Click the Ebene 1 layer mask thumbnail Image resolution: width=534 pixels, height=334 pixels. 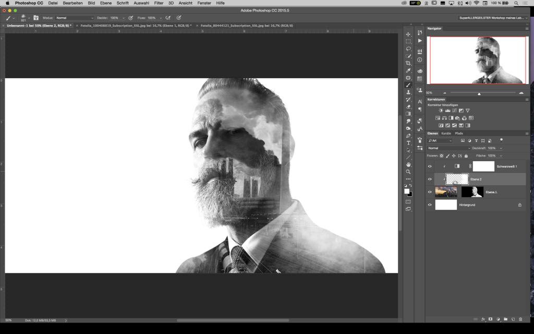tap(472, 192)
